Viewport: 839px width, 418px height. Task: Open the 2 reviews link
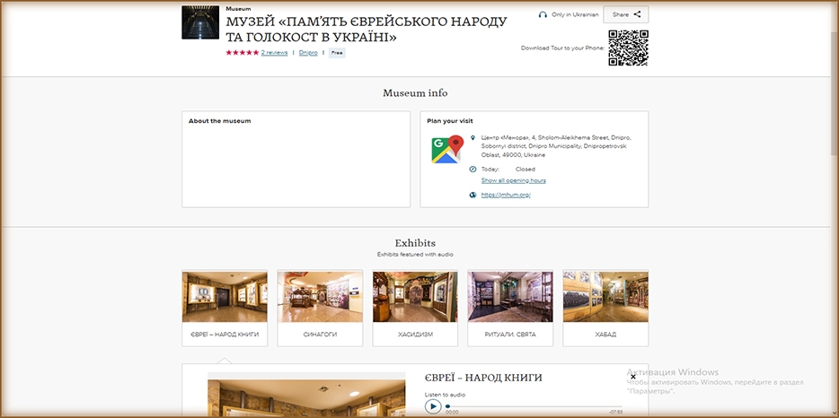click(274, 53)
